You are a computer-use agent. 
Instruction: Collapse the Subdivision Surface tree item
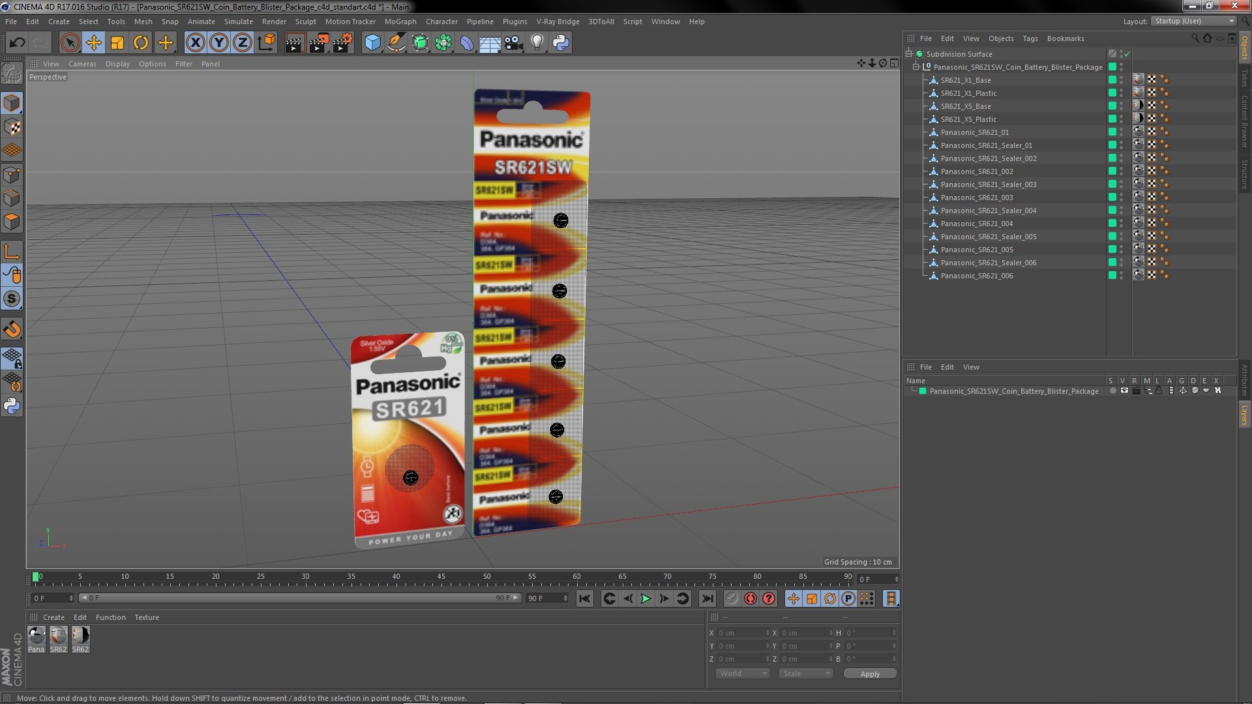coord(908,54)
